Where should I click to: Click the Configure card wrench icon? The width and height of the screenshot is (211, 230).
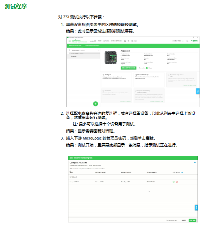click(x=104, y=75)
